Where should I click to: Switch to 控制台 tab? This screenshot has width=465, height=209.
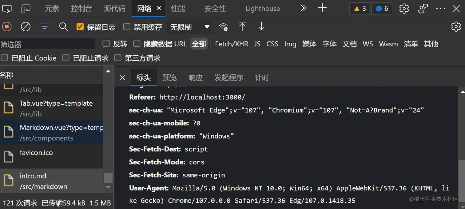click(81, 9)
